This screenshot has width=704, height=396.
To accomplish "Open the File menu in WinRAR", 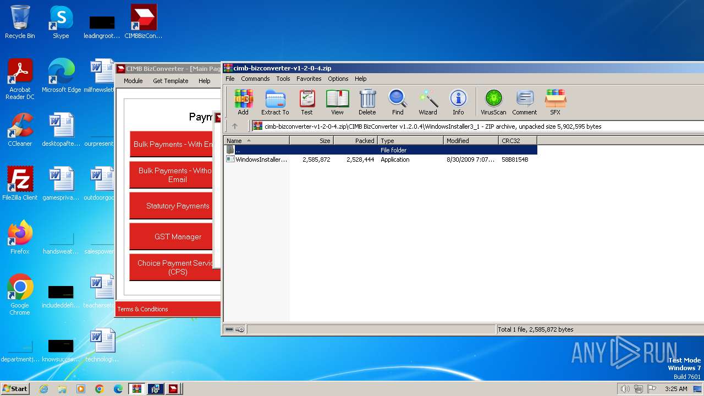I will tap(230, 79).
